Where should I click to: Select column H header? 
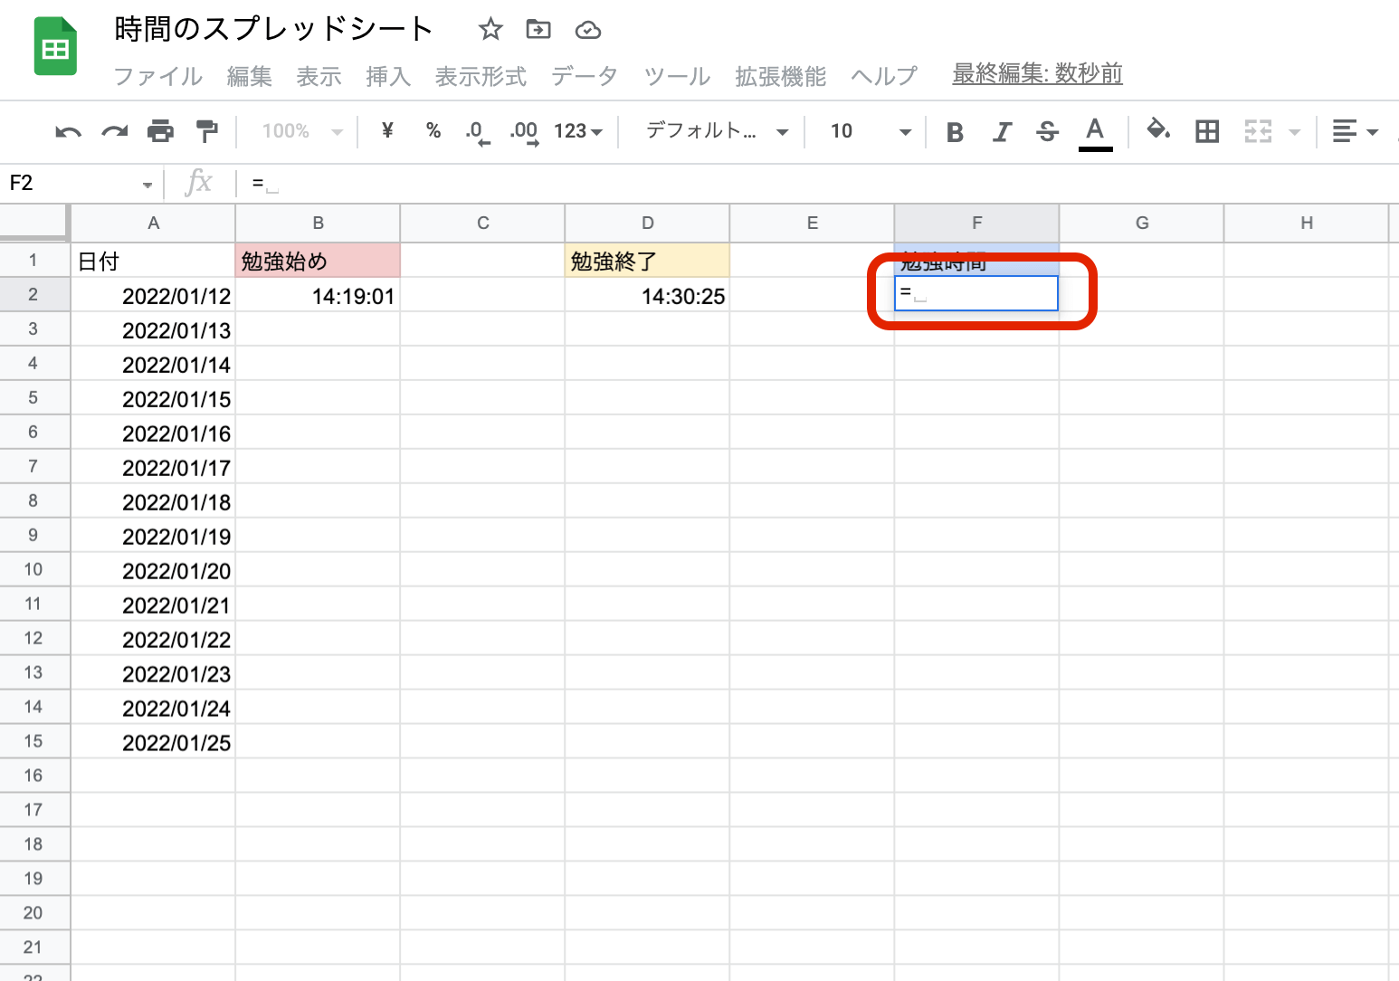pyautogui.click(x=1306, y=223)
